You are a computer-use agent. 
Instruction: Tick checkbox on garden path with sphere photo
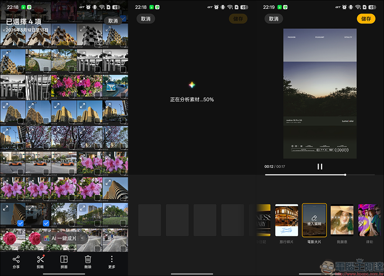click(46, 69)
